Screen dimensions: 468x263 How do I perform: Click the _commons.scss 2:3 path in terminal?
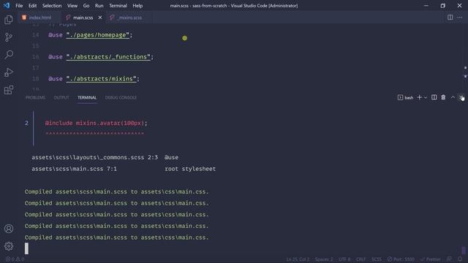tap(94, 157)
